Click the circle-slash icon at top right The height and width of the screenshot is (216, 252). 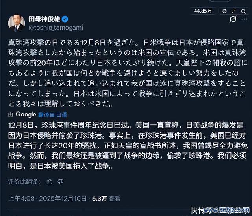(x=224, y=11)
